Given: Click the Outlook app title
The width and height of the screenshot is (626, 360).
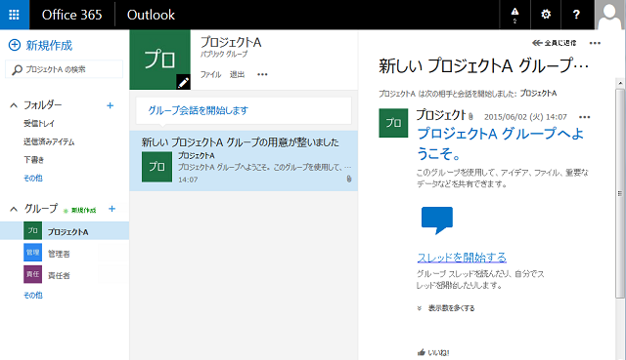Looking at the screenshot, I should tap(151, 15).
